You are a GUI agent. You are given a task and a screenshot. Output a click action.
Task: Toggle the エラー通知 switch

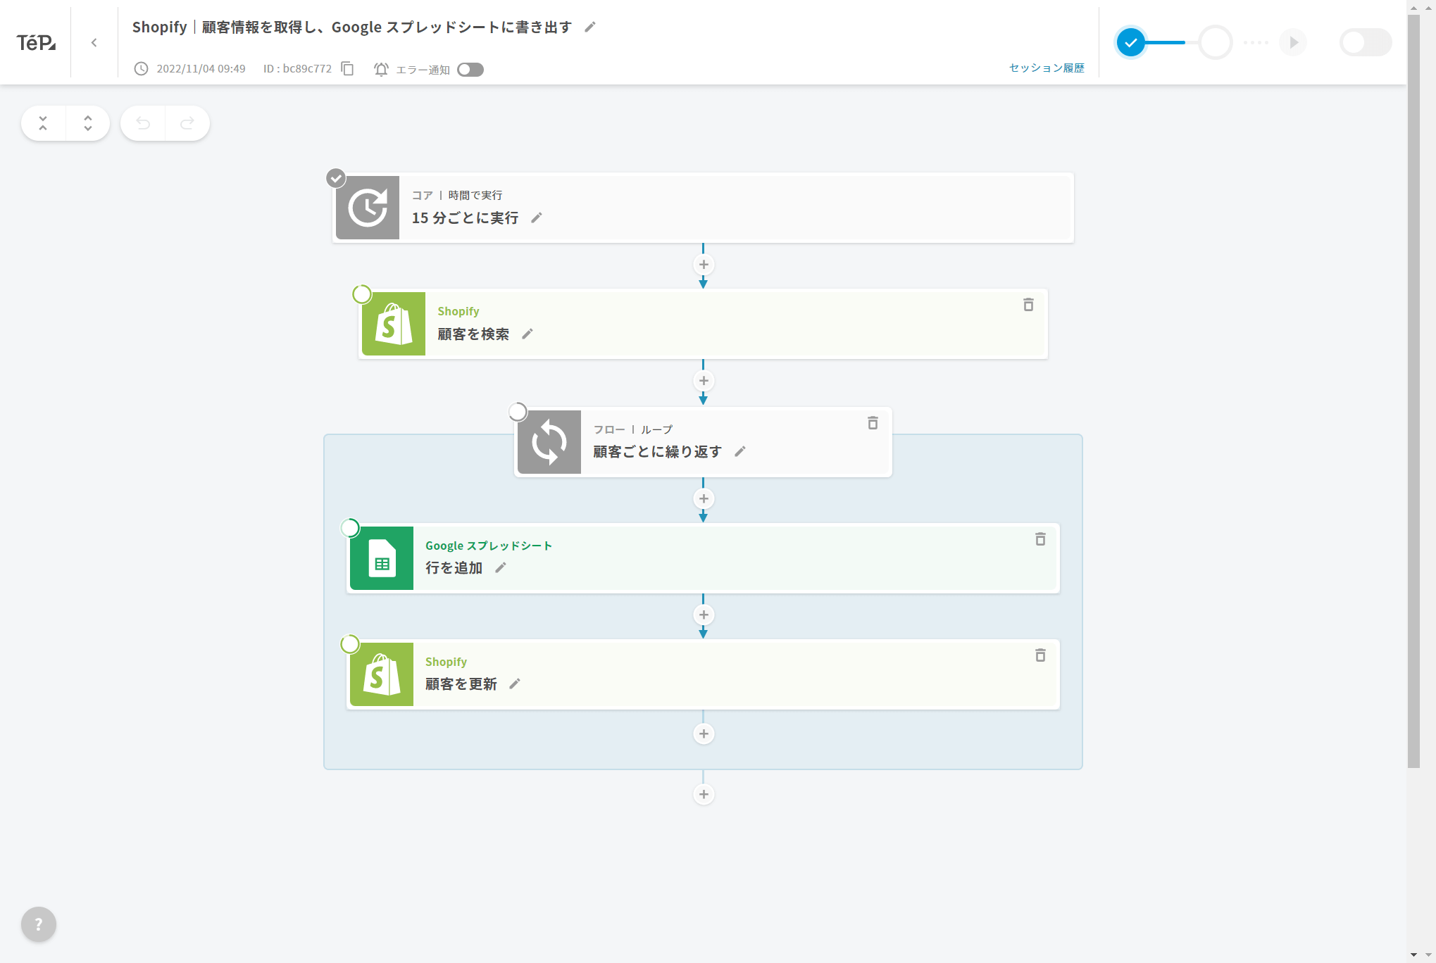(470, 70)
